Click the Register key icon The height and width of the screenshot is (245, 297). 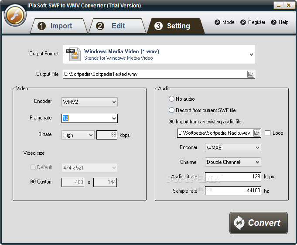tap(243, 22)
